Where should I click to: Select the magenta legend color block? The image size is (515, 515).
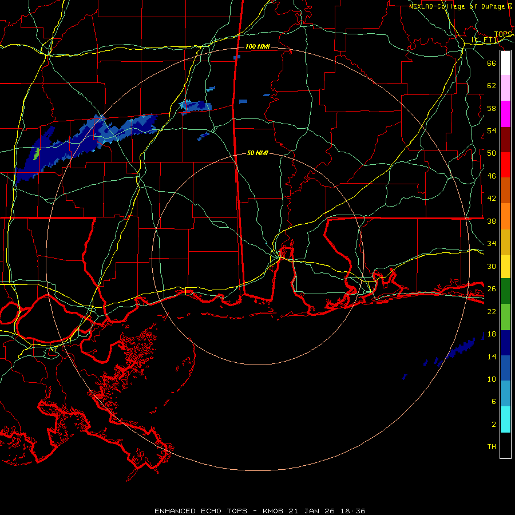tap(505, 114)
